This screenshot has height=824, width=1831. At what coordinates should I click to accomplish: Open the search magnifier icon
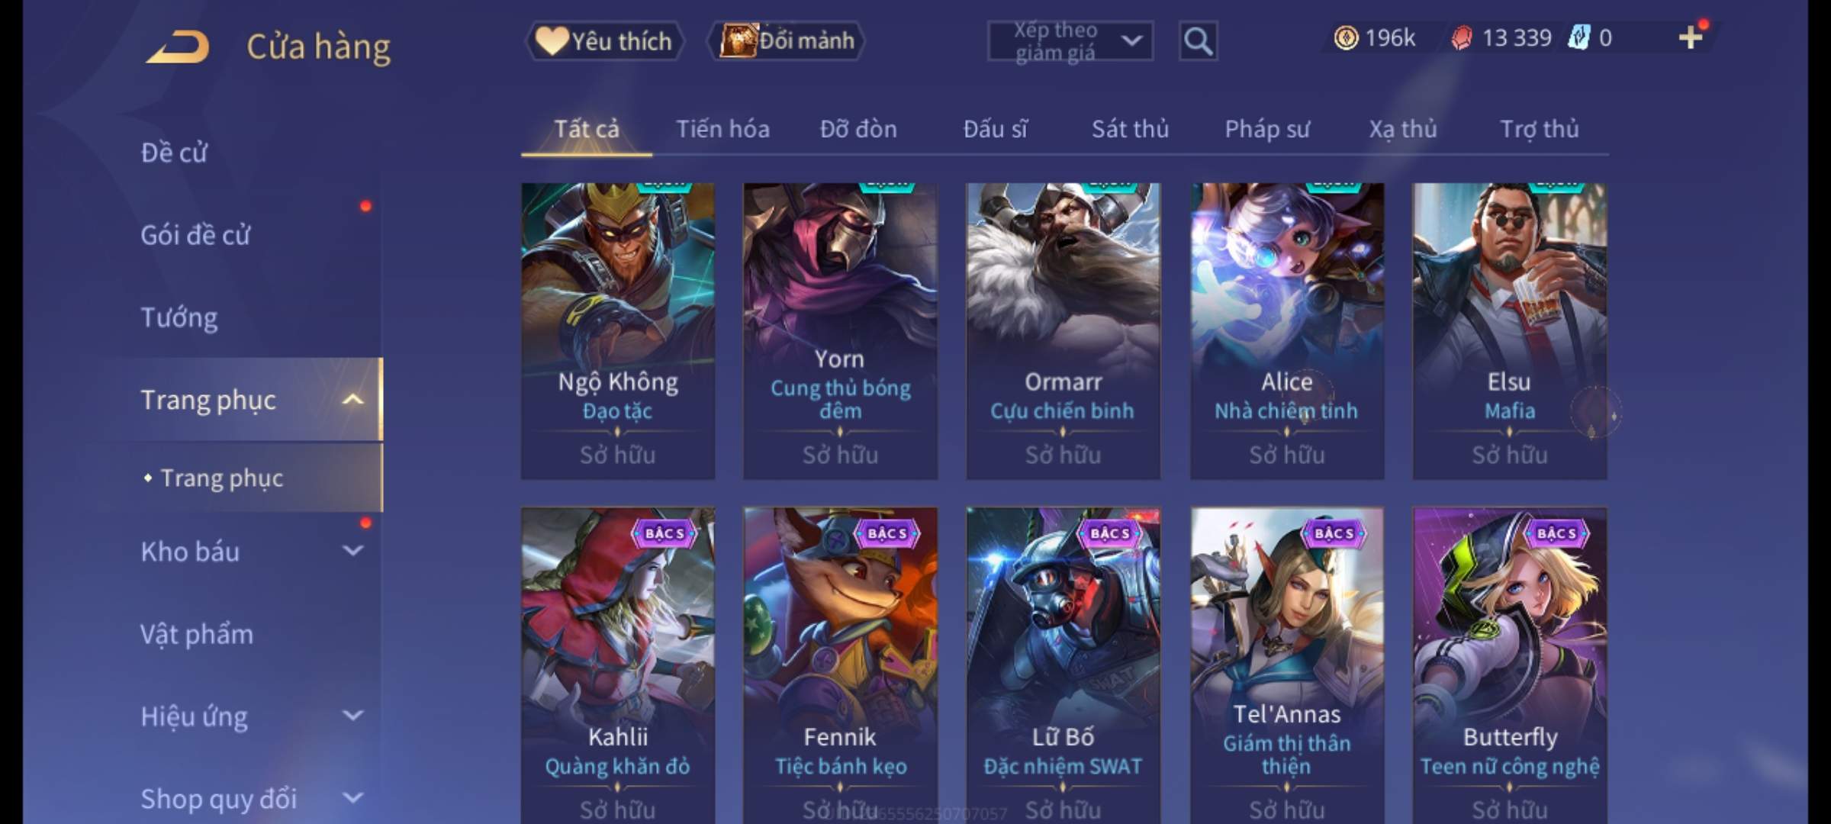coord(1198,41)
